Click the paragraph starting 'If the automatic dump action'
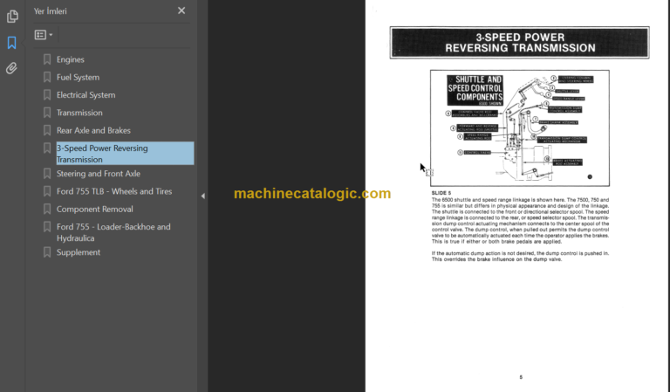Image resolution: width=670 pixels, height=392 pixels. click(x=520, y=257)
